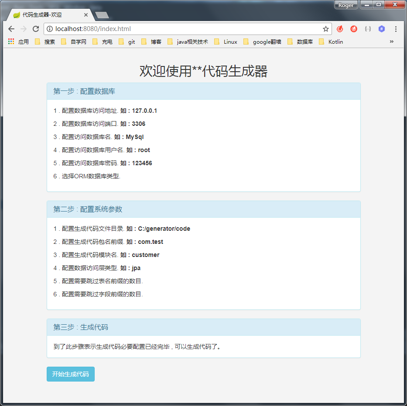Image resolution: width=407 pixels, height=406 pixels.
Task: Click the red flame extension icon
Action: (x=340, y=29)
